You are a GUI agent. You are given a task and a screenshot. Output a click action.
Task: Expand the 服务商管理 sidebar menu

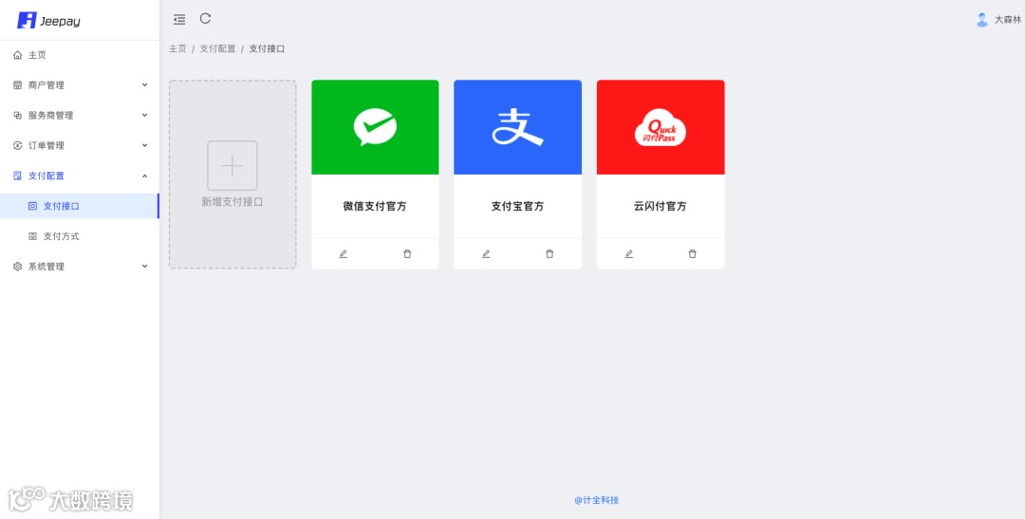coord(80,115)
